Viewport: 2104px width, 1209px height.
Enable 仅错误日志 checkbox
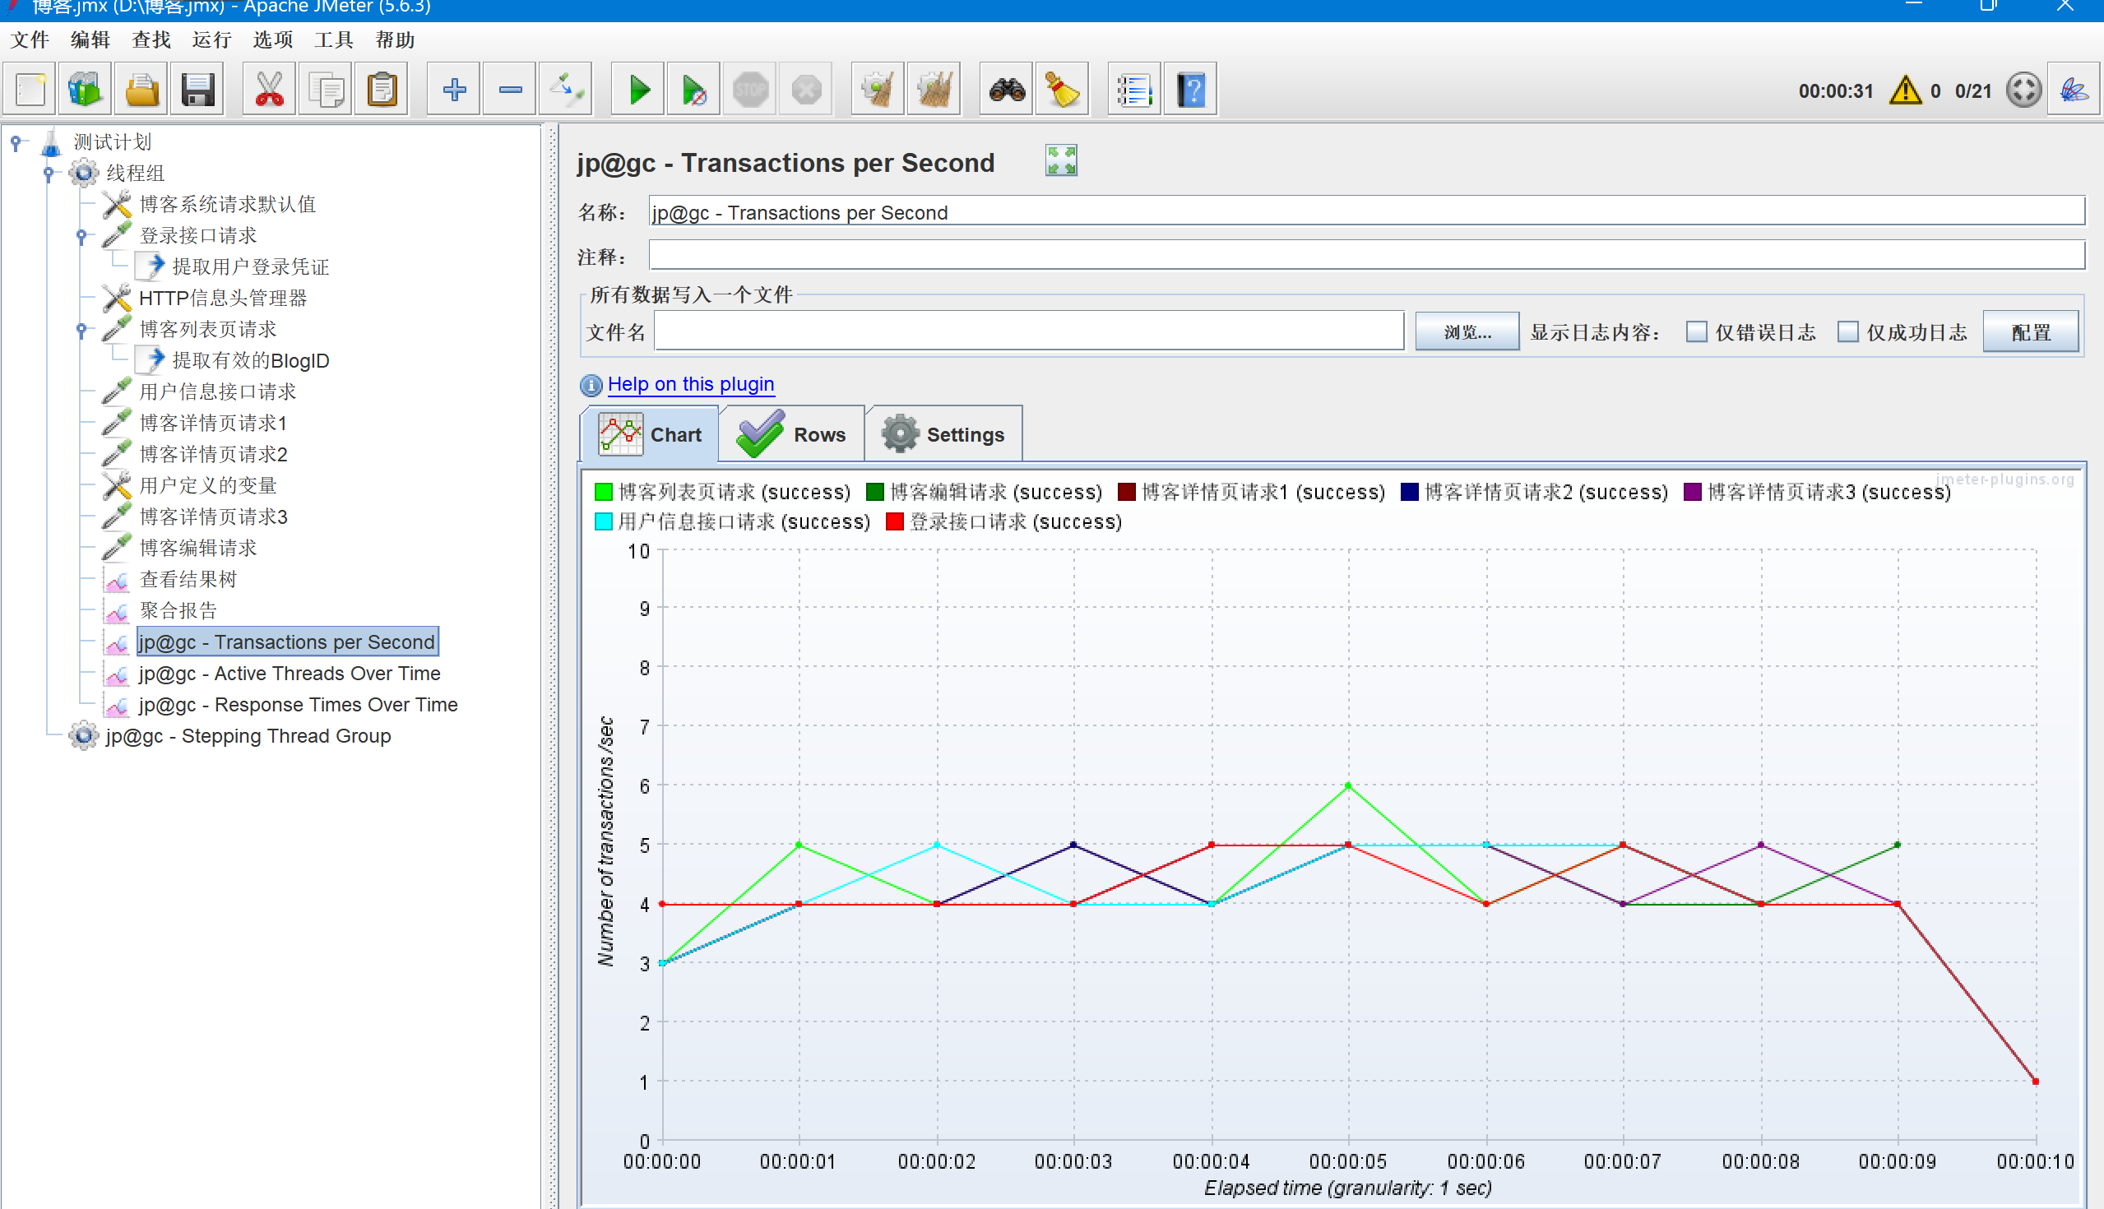coord(1696,332)
